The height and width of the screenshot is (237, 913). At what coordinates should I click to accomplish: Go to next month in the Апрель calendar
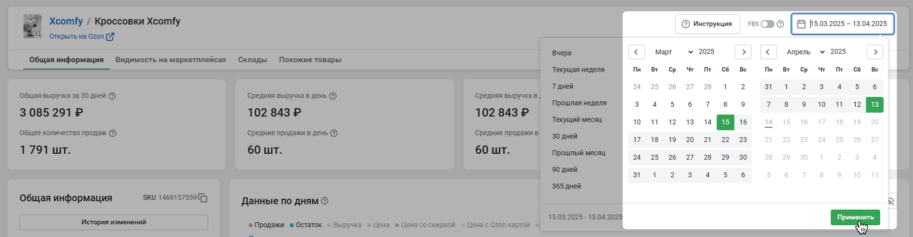[x=875, y=52]
